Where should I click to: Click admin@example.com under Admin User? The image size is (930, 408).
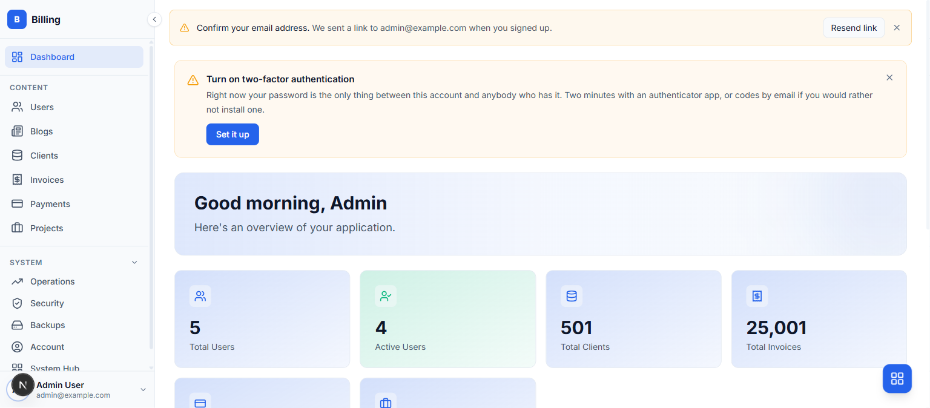pyautogui.click(x=73, y=395)
